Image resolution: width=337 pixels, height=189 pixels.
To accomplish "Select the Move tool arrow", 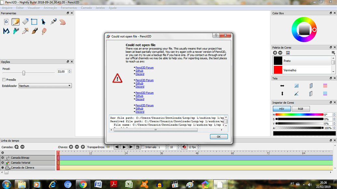I will pyautogui.click(x=43, y=22).
